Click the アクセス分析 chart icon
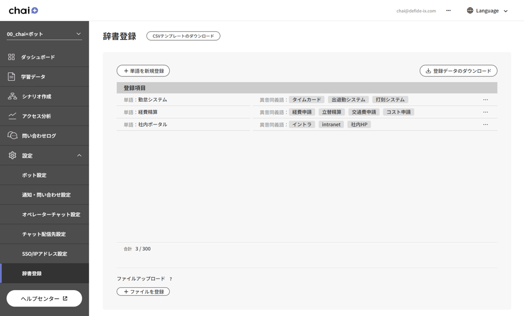Screen dimensions: 524x316 [12, 116]
